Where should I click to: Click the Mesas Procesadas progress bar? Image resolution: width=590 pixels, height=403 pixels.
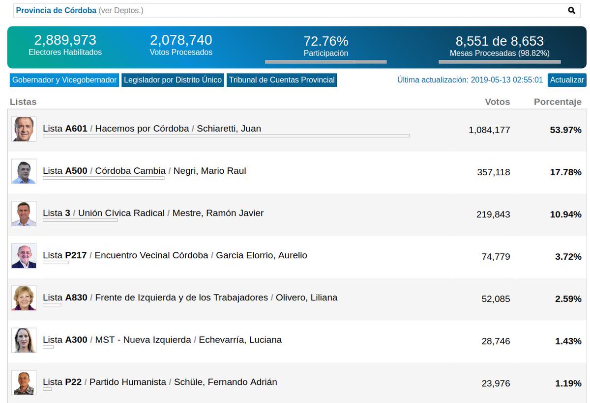500,62
